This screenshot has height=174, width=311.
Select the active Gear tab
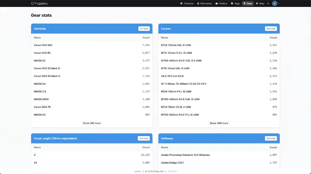(x=248, y=3)
